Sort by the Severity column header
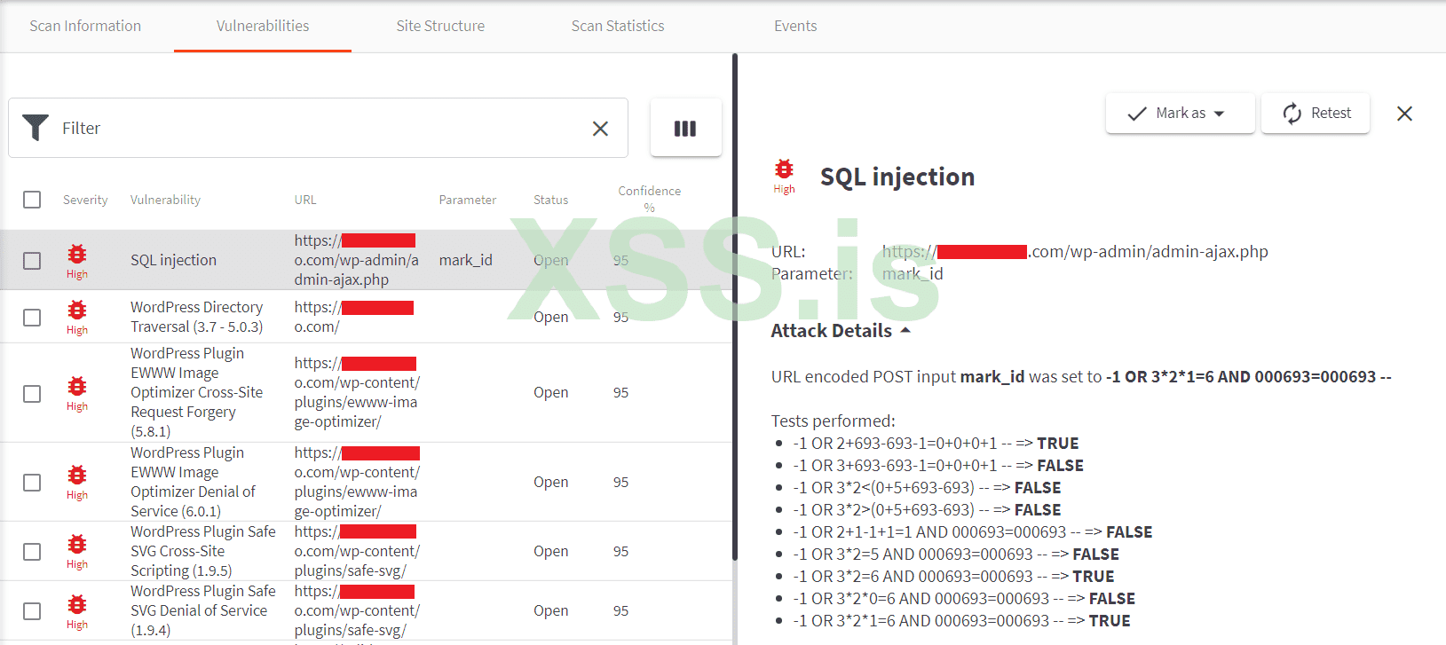1446x645 pixels. tap(85, 201)
